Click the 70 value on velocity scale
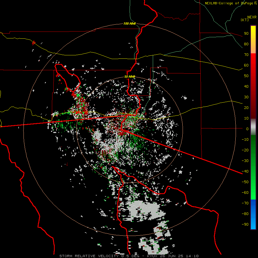 (x=246, y=55)
